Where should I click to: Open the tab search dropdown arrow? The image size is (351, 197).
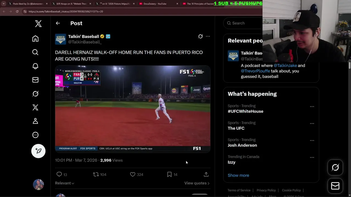point(4,4)
